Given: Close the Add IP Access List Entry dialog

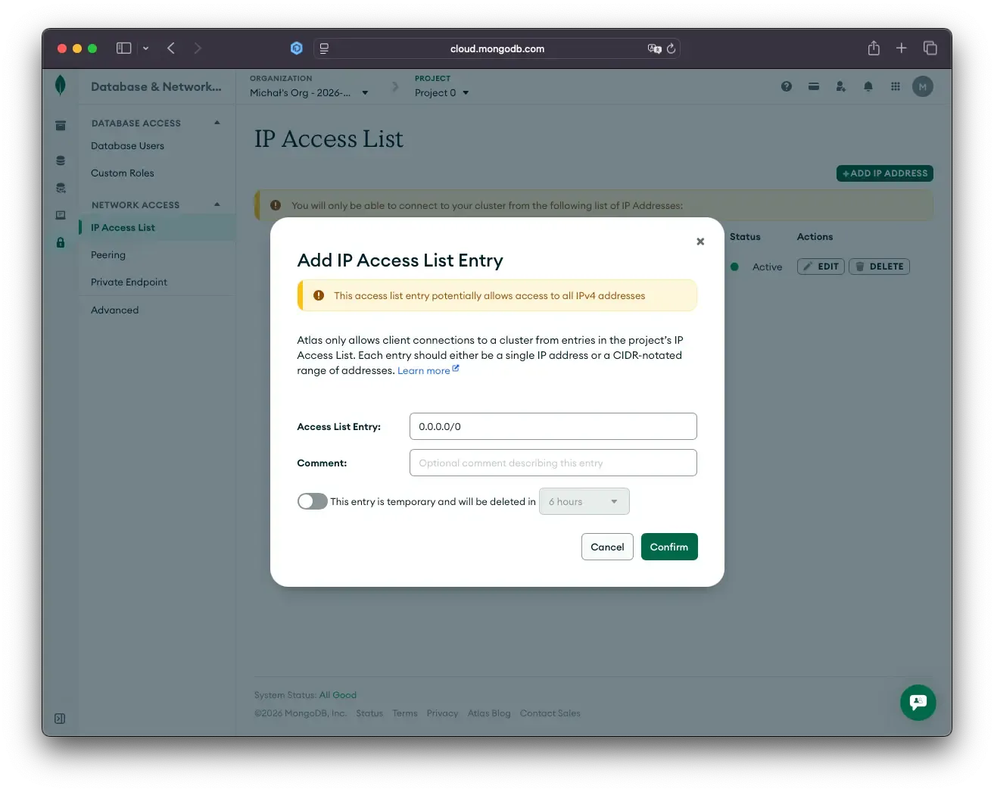Looking at the screenshot, I should [700, 242].
